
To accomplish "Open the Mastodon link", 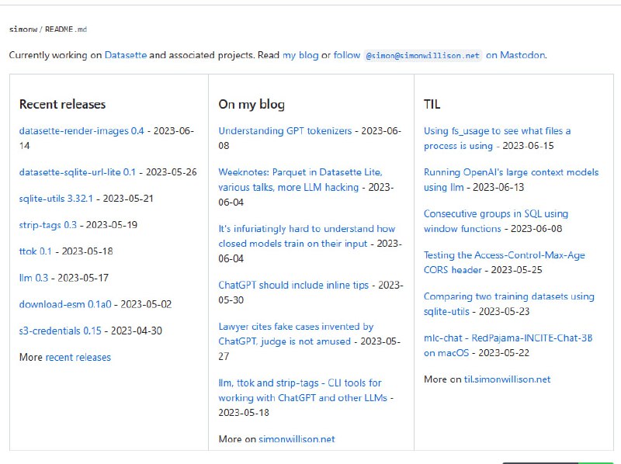I will [517, 55].
